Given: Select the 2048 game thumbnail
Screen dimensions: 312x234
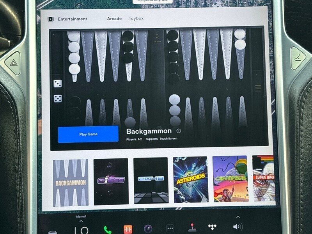Looking at the screenshot, I should [x=151, y=180].
